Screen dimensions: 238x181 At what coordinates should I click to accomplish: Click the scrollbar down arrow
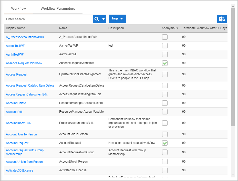click(x=233, y=175)
